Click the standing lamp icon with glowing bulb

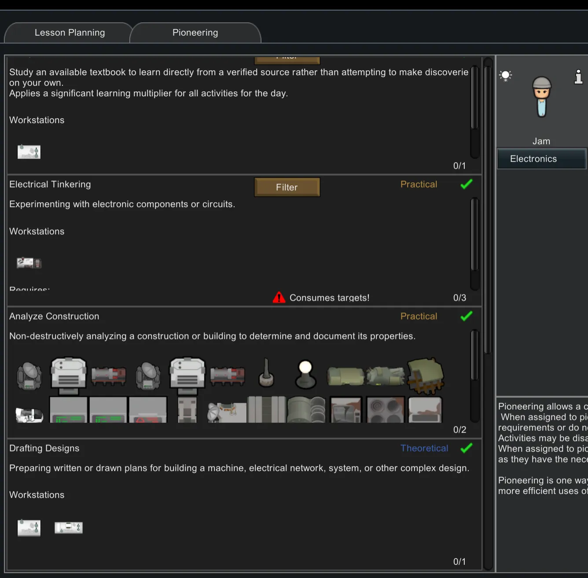point(305,374)
